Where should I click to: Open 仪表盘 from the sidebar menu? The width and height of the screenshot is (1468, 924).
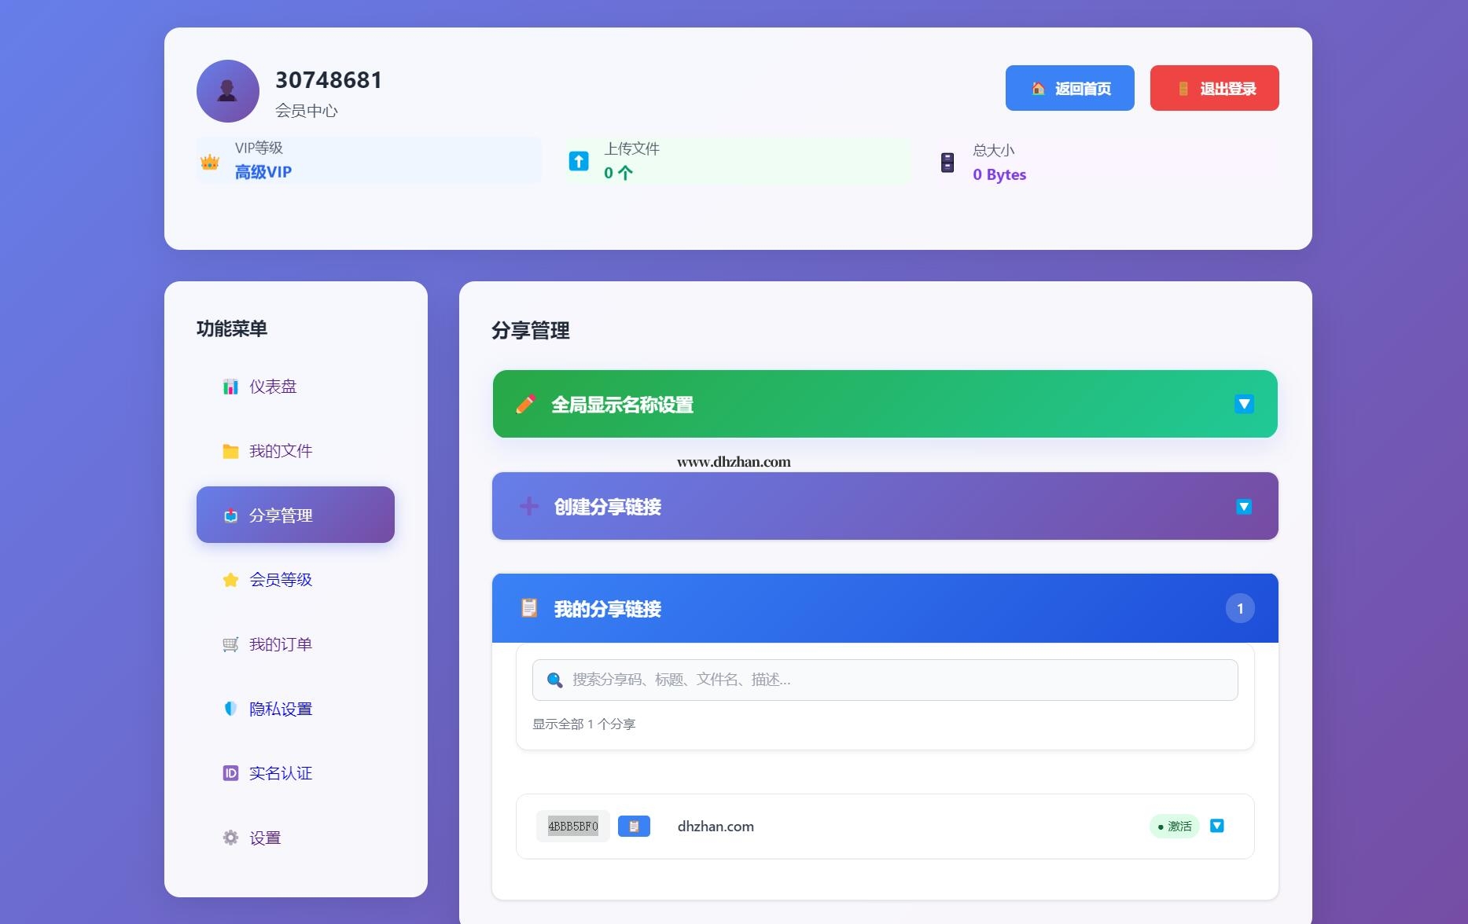272,387
